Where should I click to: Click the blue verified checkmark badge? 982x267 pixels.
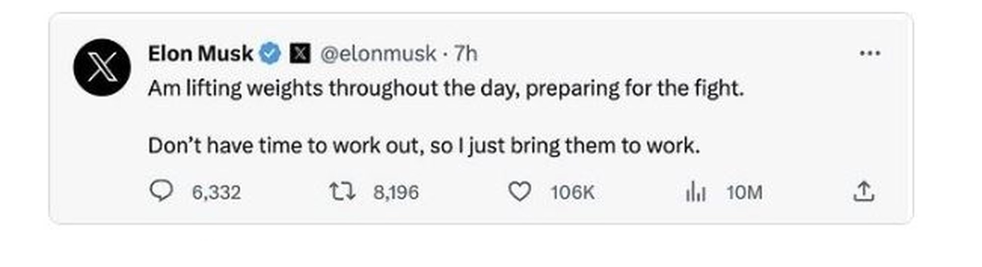270,53
